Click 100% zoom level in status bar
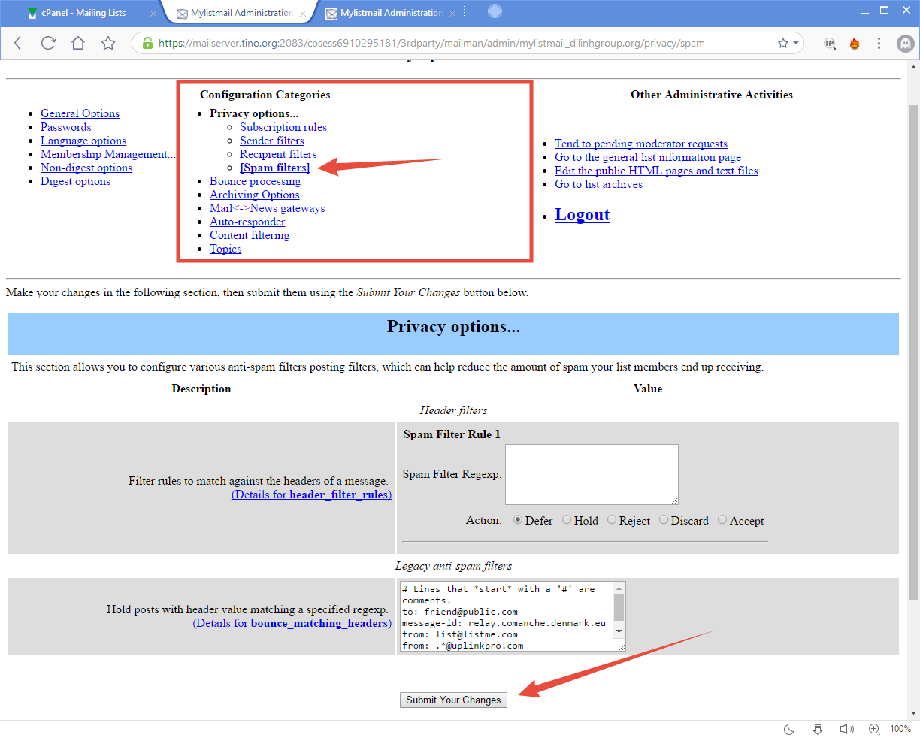The height and width of the screenshot is (738, 920). [x=900, y=729]
